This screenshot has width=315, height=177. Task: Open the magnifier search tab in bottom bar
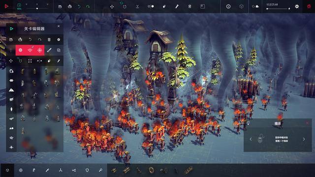(x=100, y=170)
